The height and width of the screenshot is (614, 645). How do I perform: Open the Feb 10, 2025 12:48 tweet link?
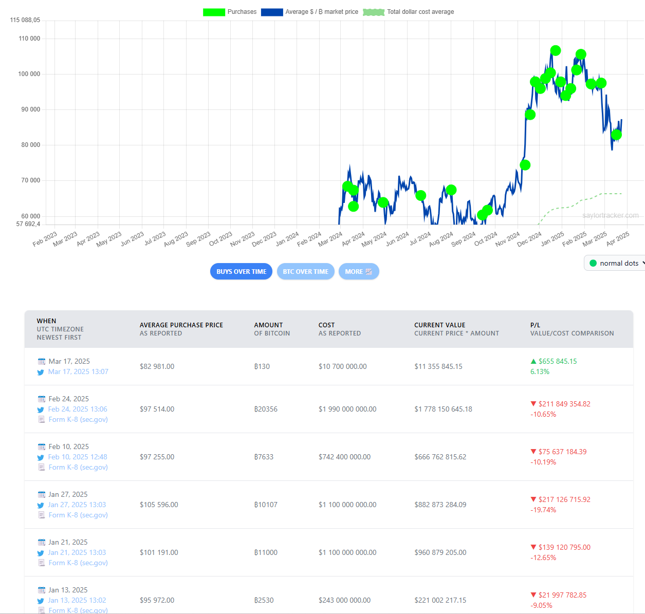(78, 457)
